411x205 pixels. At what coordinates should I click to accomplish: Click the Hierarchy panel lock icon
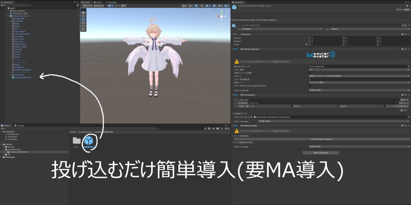[75, 2]
